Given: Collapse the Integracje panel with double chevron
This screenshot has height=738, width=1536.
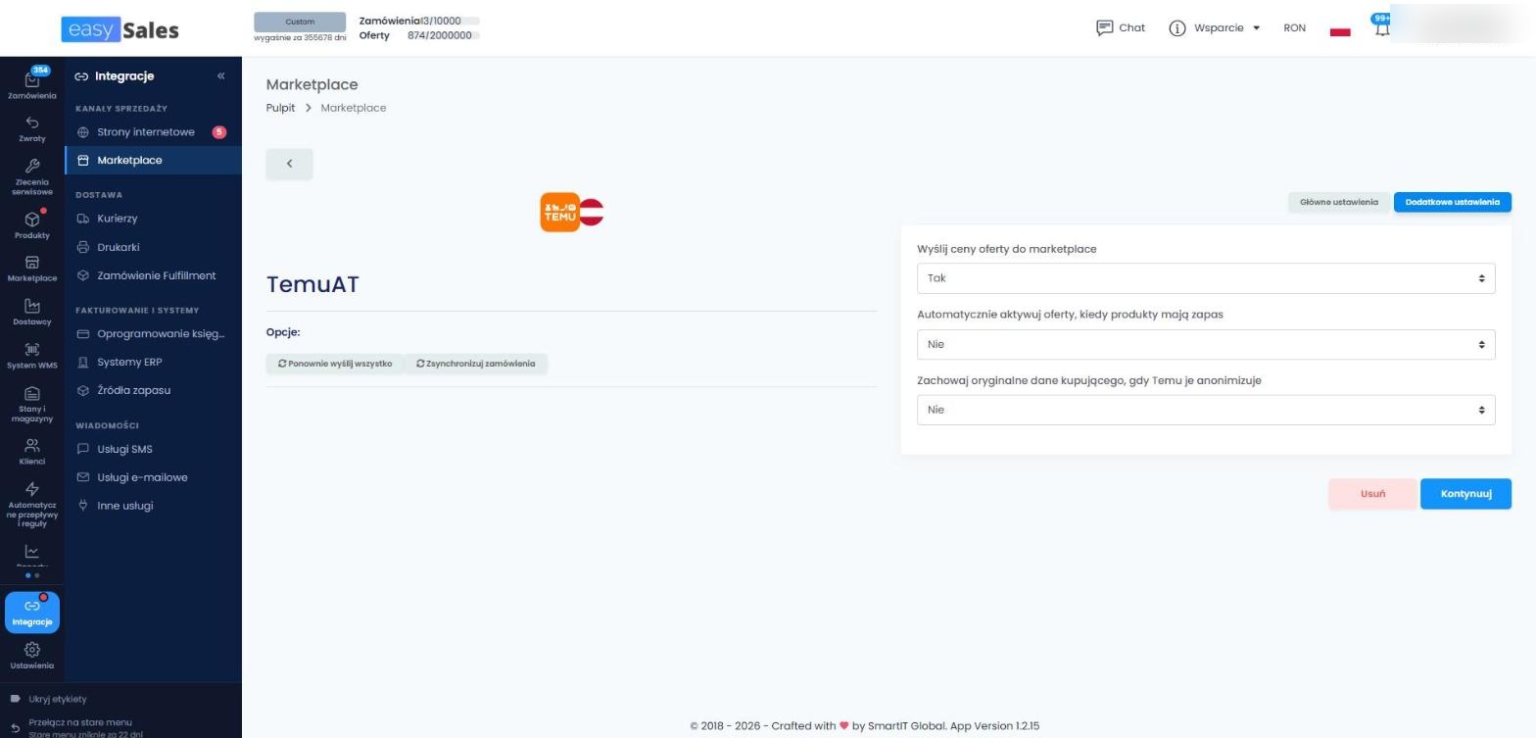Looking at the screenshot, I should click(x=220, y=75).
